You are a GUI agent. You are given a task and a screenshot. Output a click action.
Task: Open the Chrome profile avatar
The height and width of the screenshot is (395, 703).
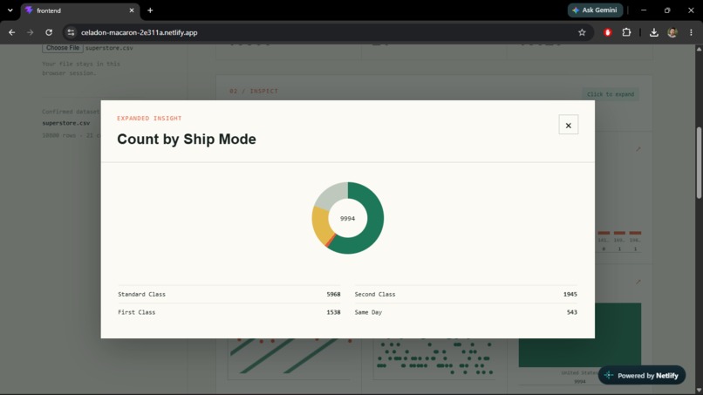point(672,32)
